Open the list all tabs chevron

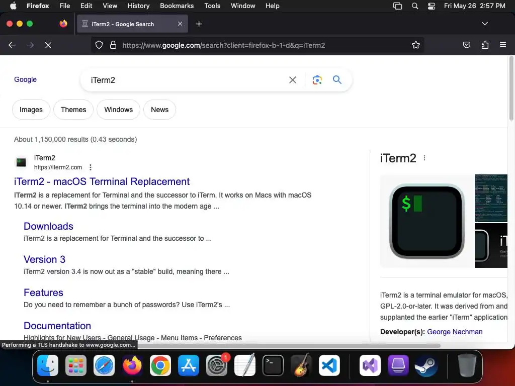coord(484,24)
